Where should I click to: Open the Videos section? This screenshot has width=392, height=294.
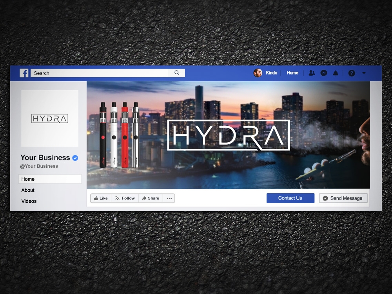[29, 201]
